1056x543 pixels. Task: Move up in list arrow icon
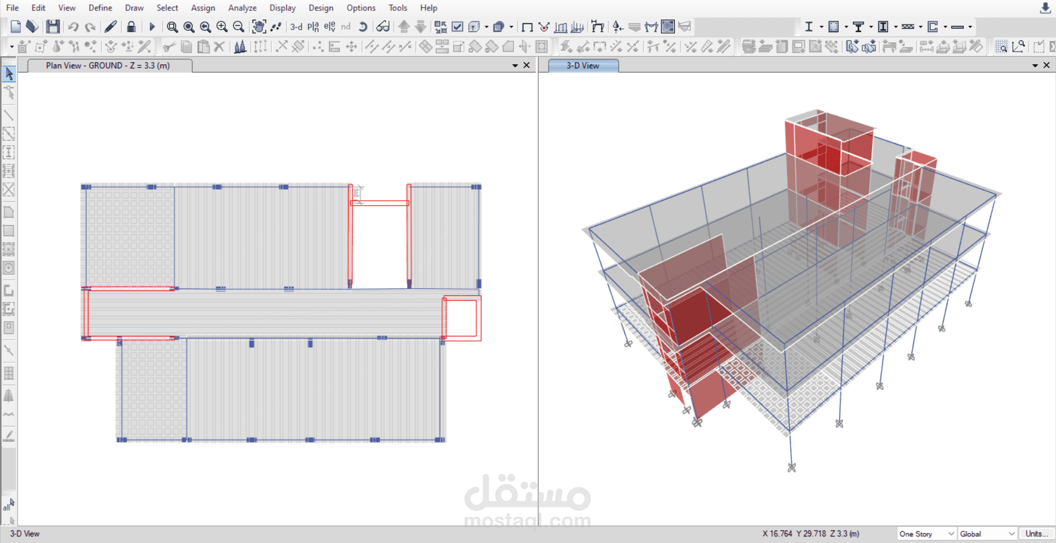404,26
